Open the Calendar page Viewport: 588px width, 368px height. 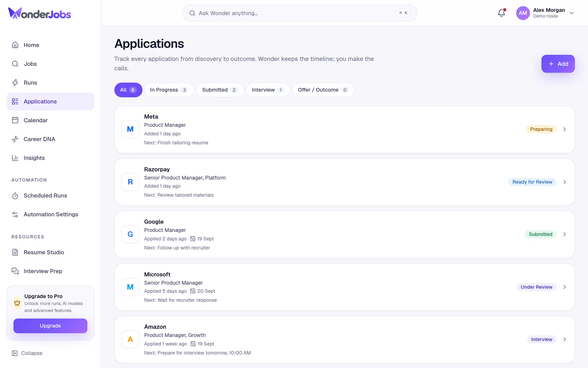click(x=50, y=120)
